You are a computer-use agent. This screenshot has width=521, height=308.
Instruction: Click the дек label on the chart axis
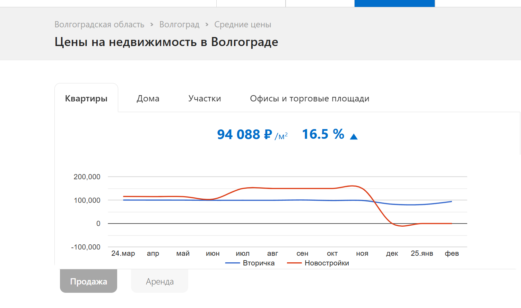pos(392,254)
